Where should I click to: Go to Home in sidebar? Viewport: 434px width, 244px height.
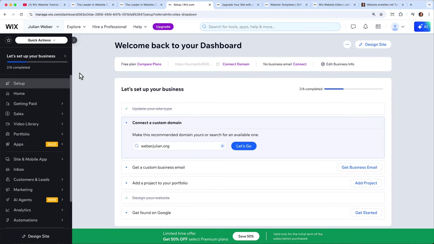point(35,94)
